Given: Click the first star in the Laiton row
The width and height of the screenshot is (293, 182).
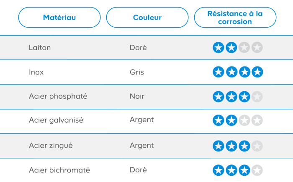Looking at the screenshot, I should [x=218, y=48].
